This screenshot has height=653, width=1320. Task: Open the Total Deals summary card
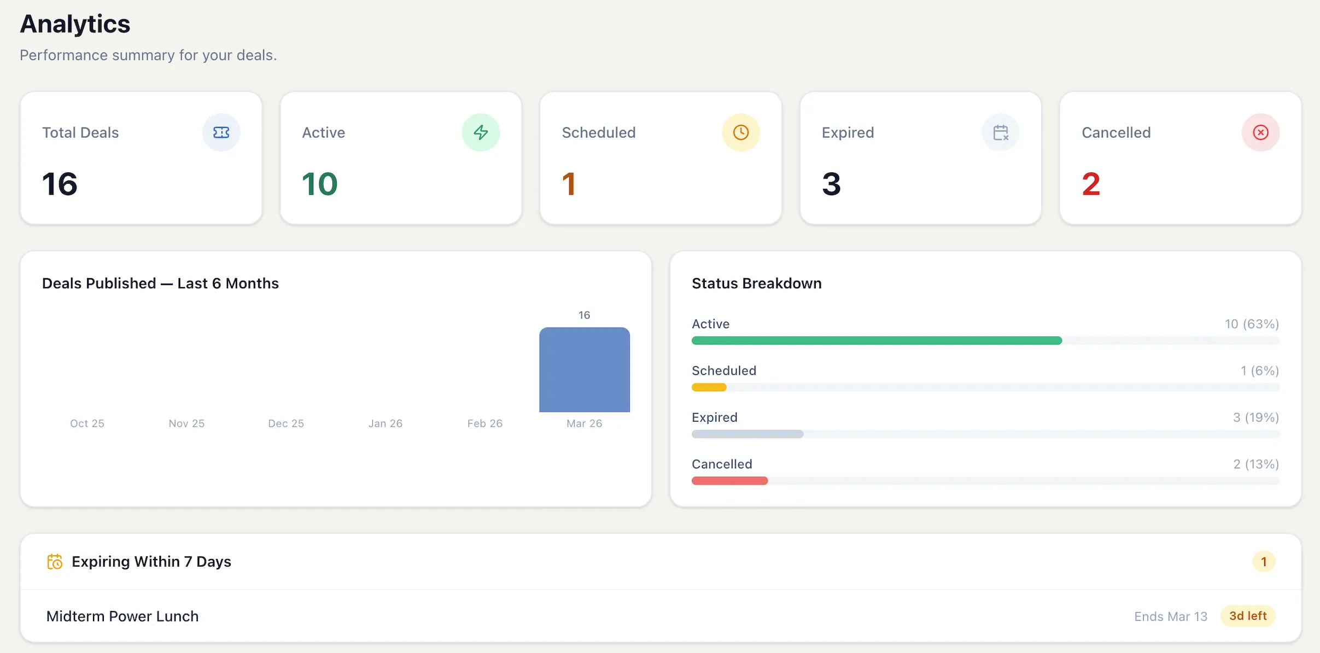[x=141, y=158]
